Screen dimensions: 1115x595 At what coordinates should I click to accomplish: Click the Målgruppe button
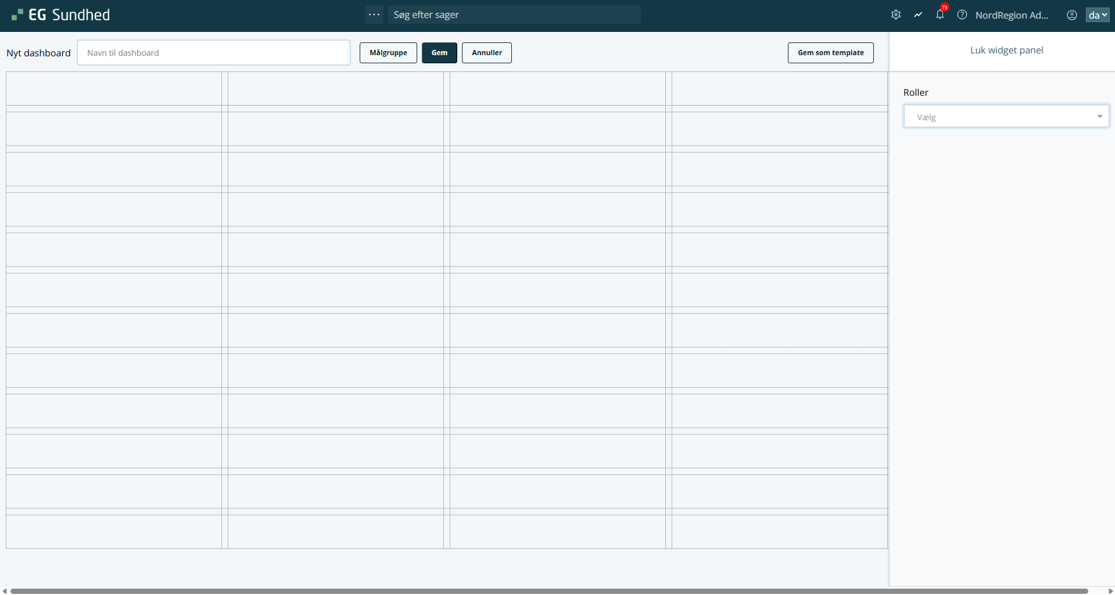[x=388, y=53]
